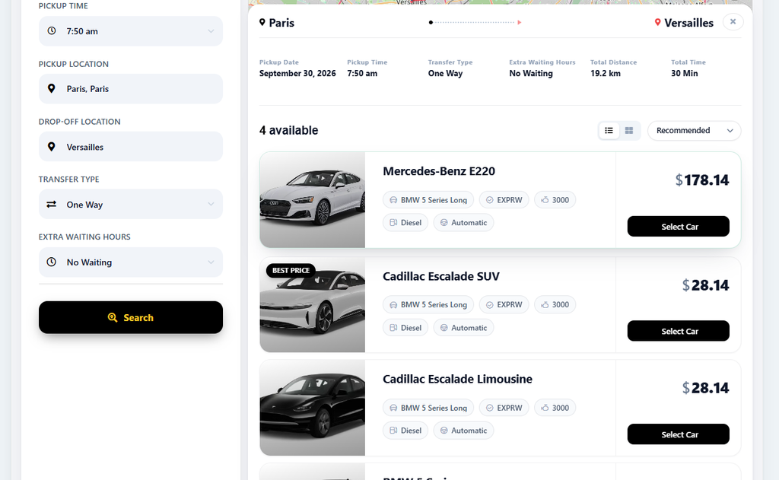Click Automatic tag on Escalade Limousine card
Screen dimensions: 779x480
463,431
